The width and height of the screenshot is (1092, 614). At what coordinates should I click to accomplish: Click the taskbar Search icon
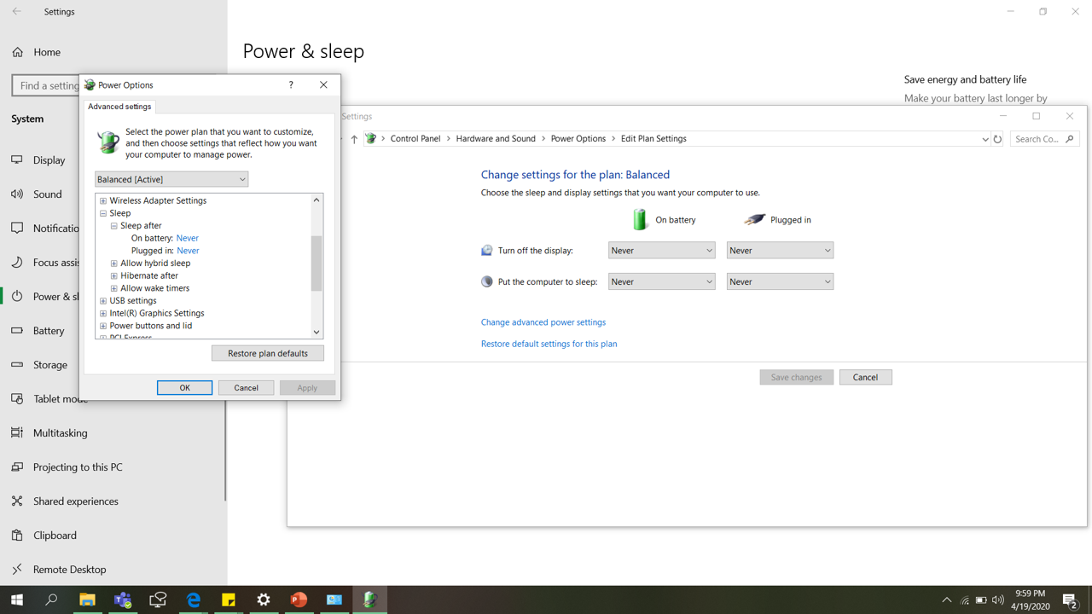(x=51, y=600)
